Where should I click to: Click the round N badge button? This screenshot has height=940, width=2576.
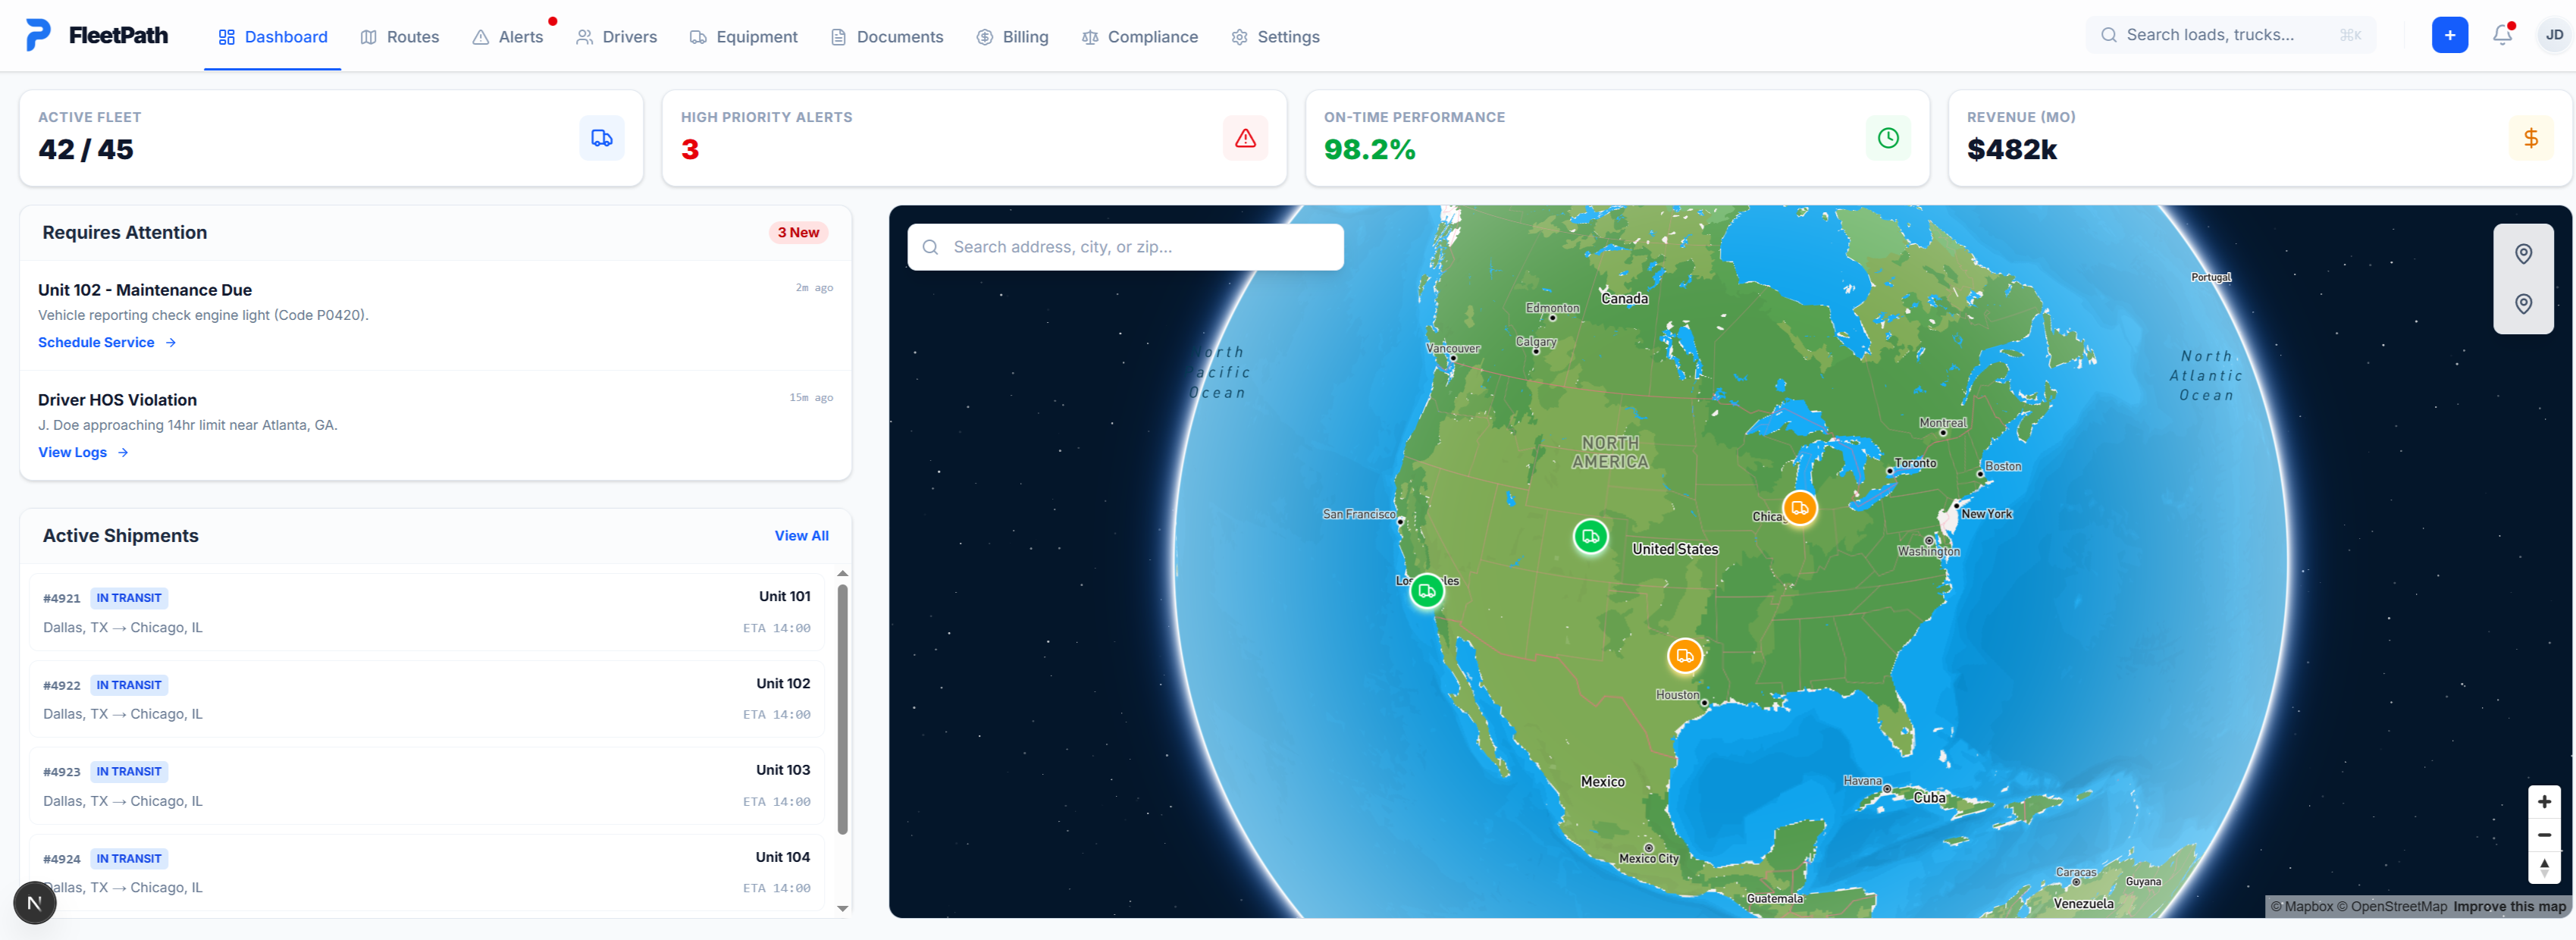(34, 903)
